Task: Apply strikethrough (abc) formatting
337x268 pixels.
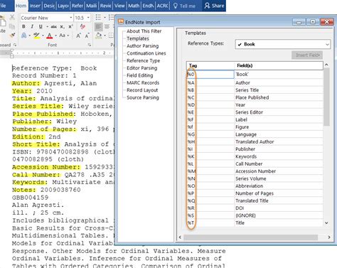Action: pos(54,26)
